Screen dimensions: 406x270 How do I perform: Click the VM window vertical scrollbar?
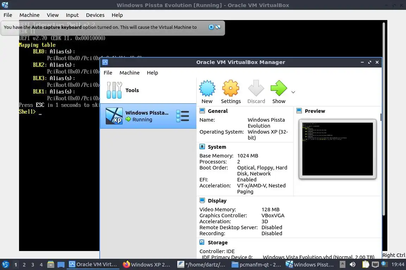pos(383,119)
